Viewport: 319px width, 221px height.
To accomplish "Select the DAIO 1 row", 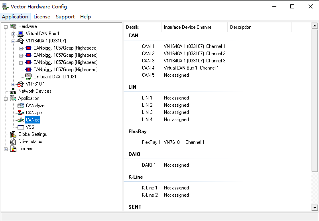I will [x=165, y=165].
